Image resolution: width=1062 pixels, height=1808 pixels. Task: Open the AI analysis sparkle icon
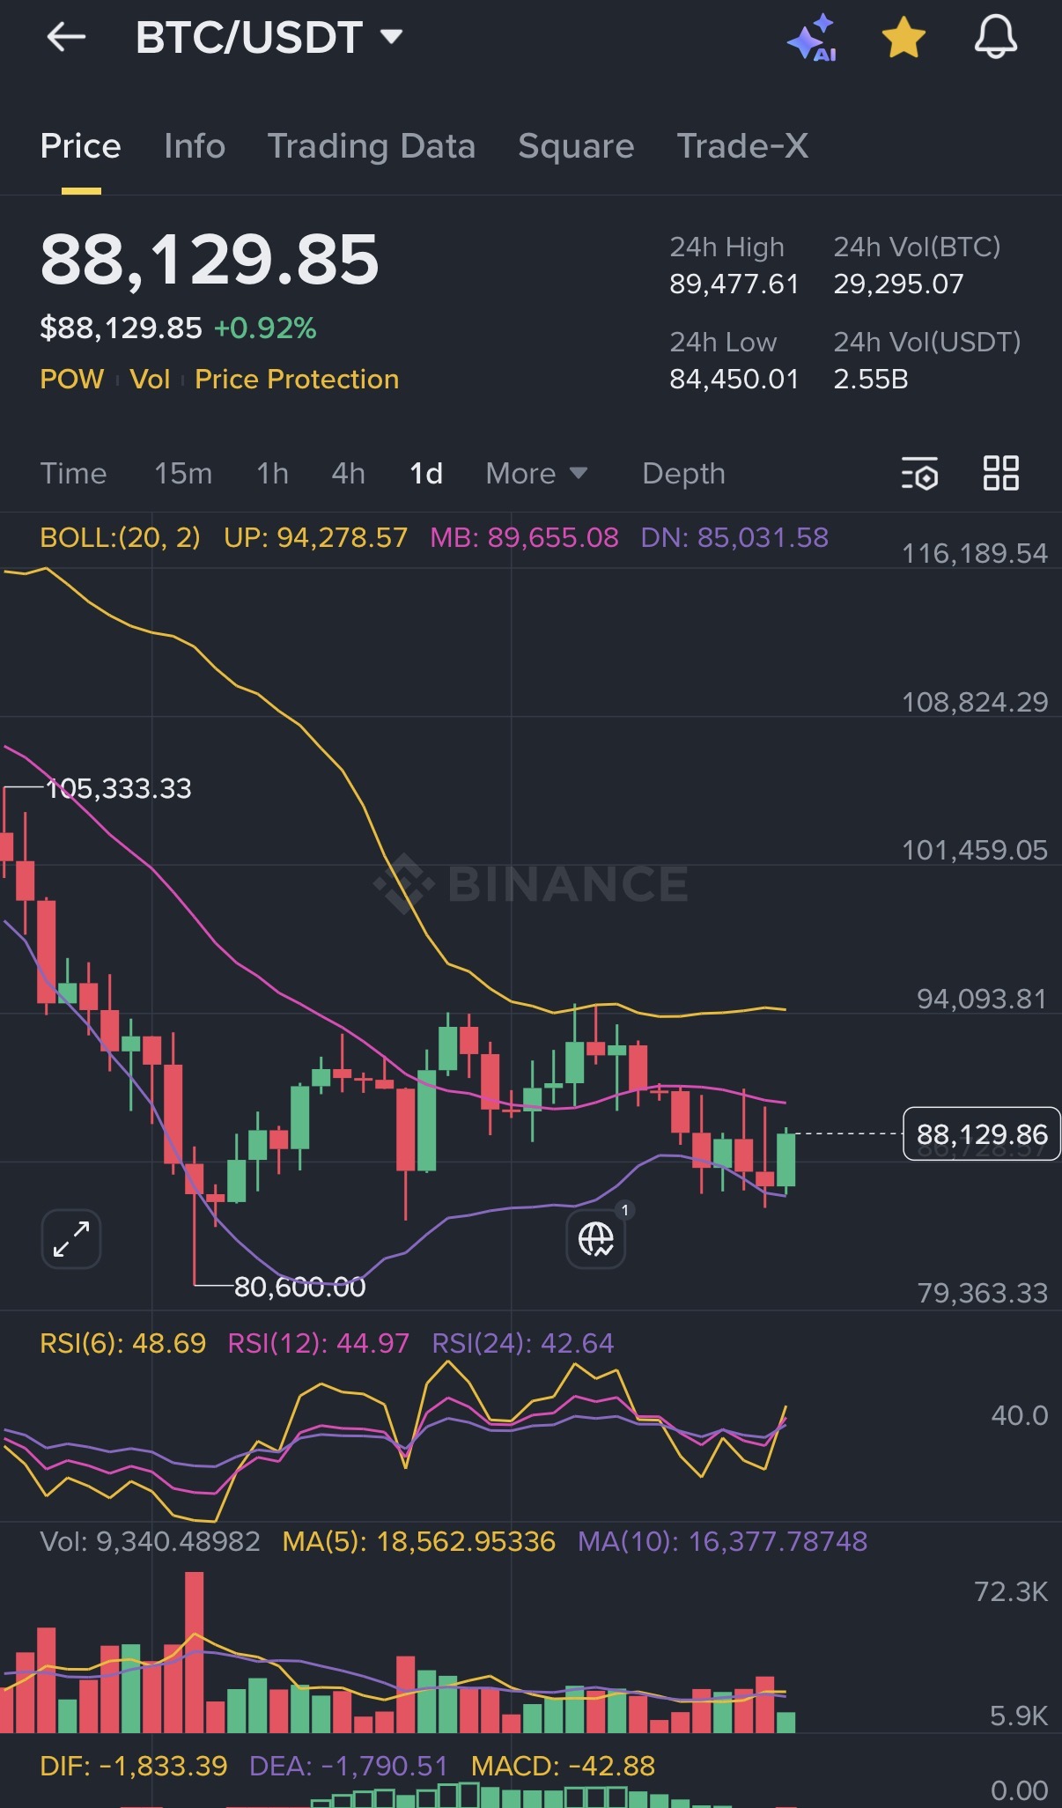click(812, 38)
